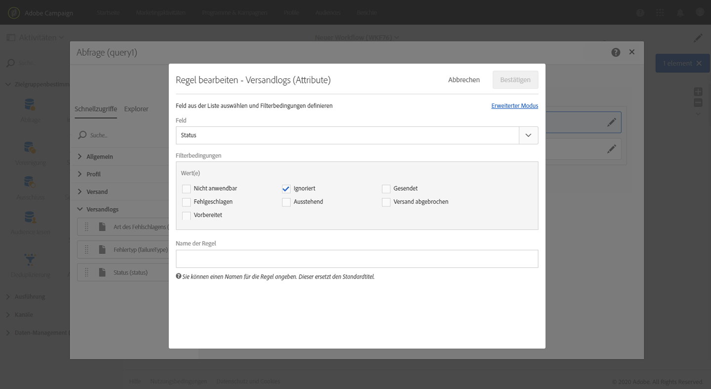Zoom out with the minus icon

click(x=698, y=103)
